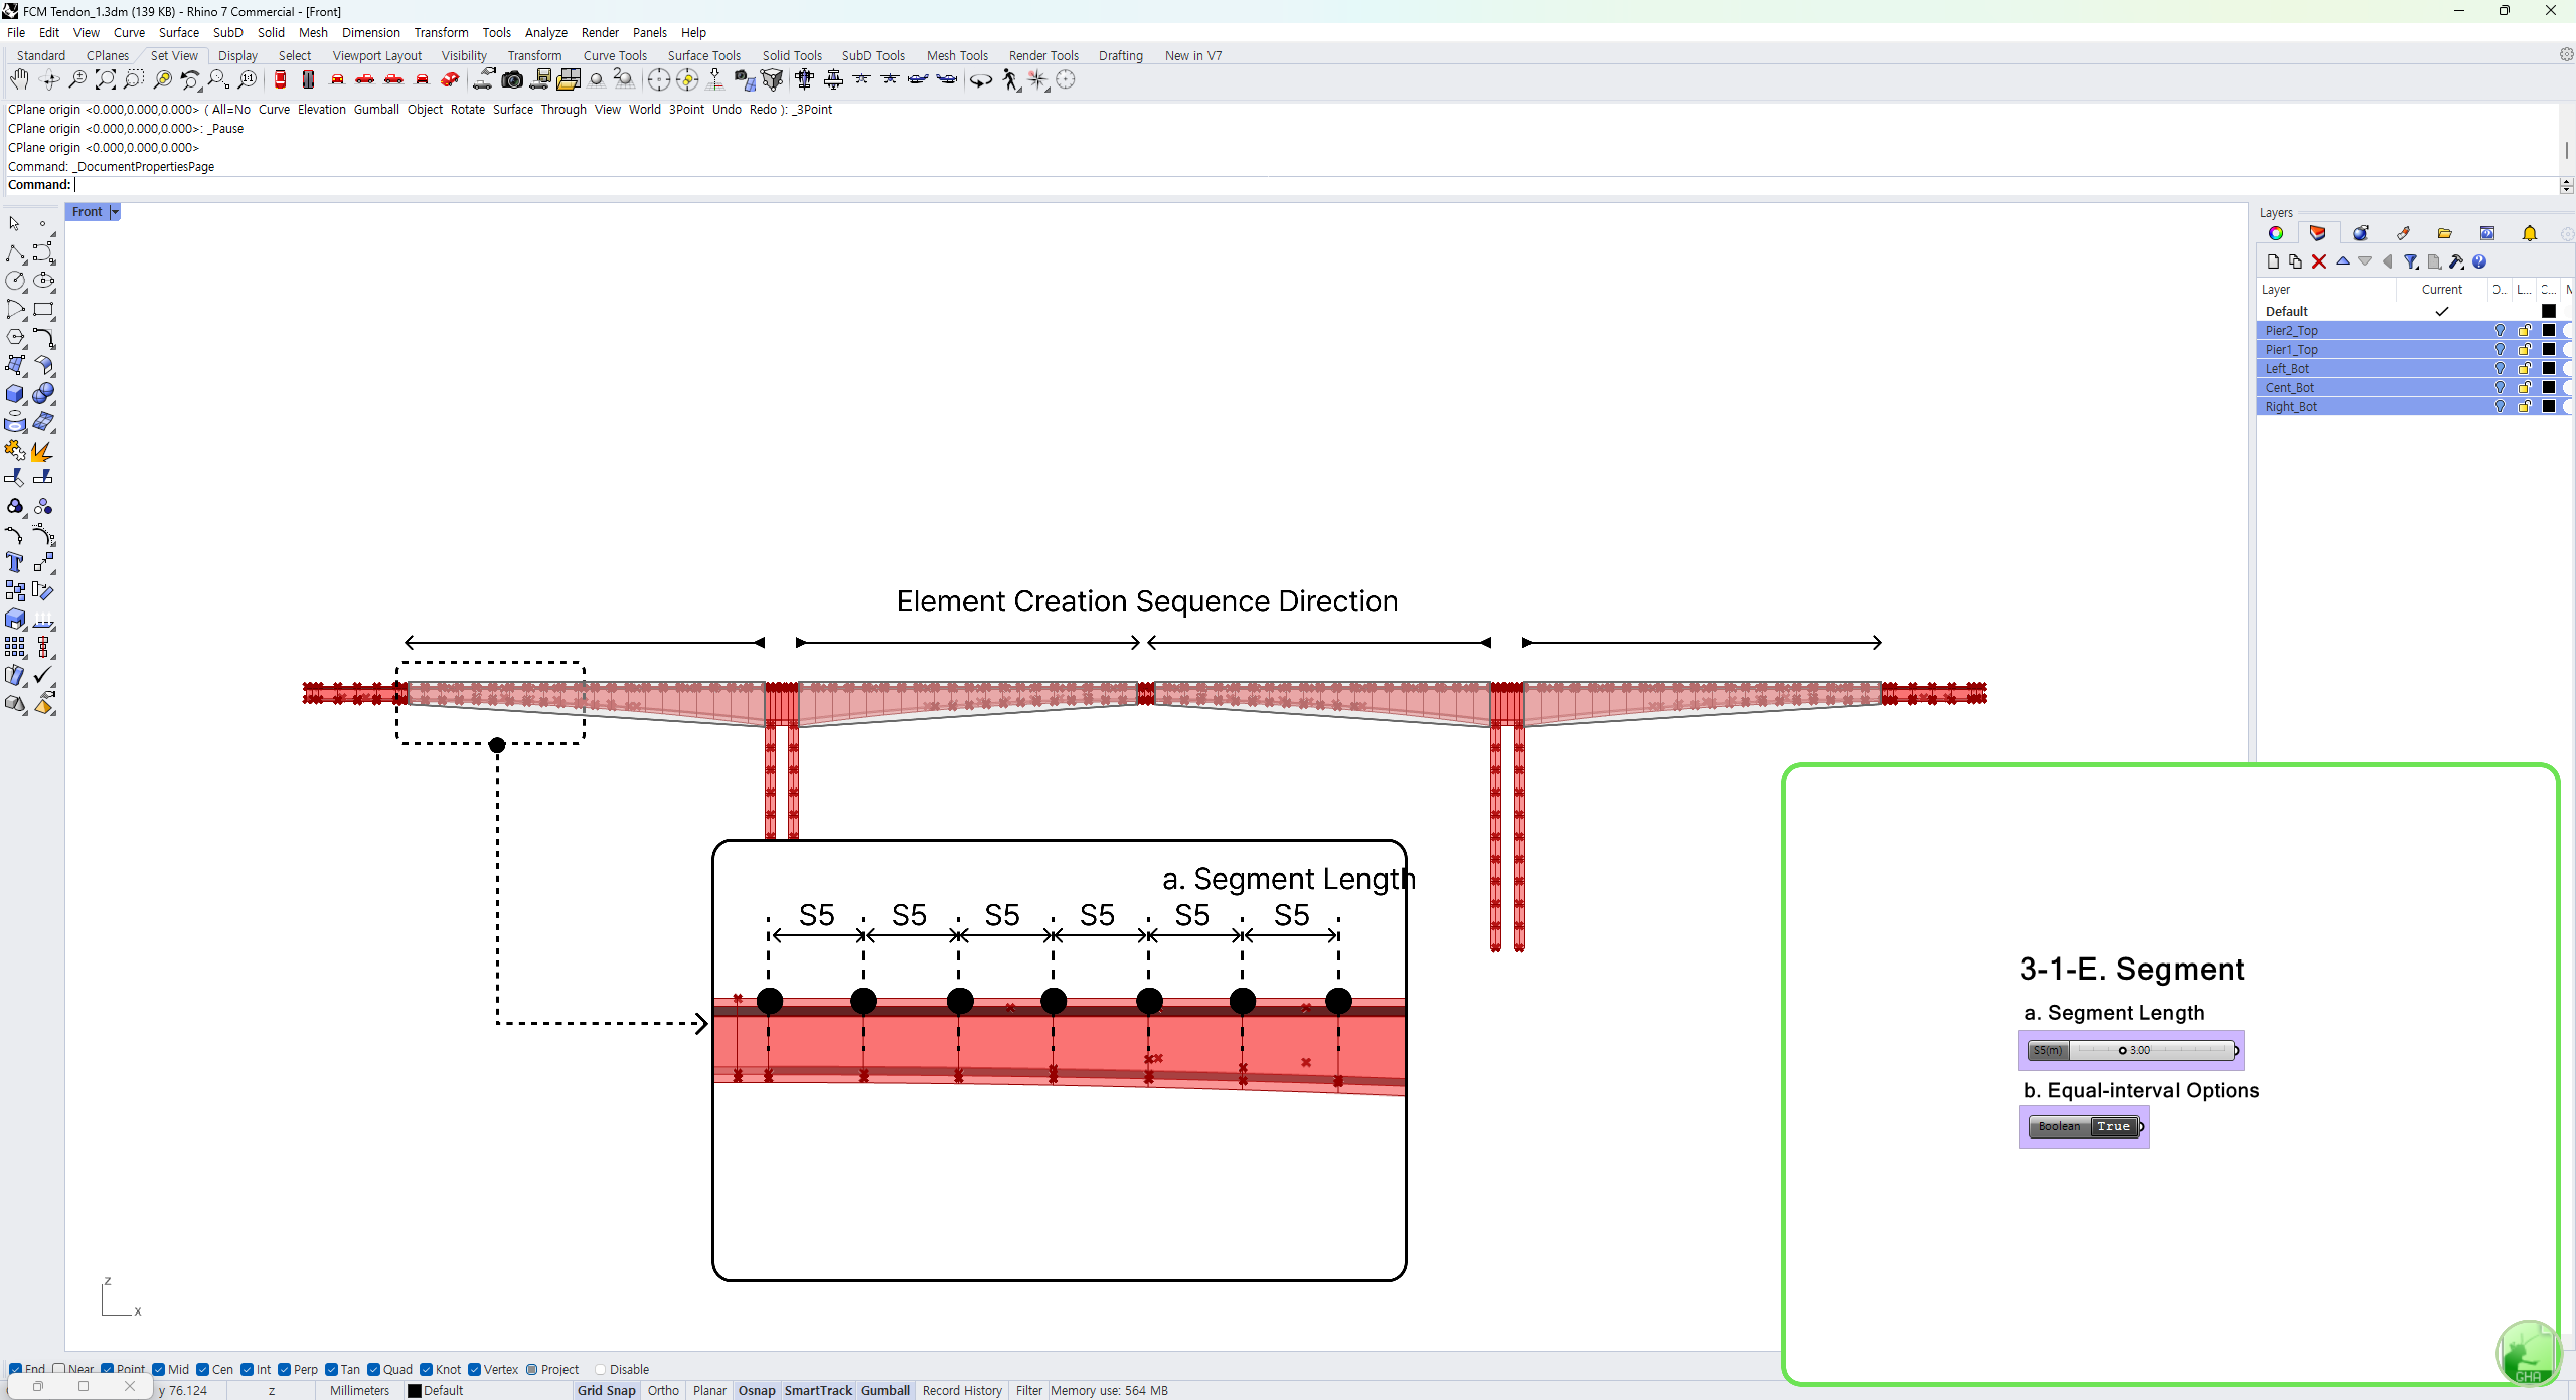Click Zoom 1:1 scale icon
This screenshot has width=2576, height=1400.
[247, 80]
